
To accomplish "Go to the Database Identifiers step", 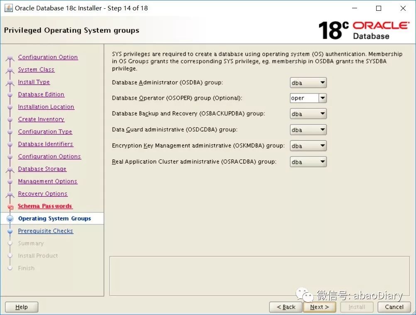I will point(45,144).
